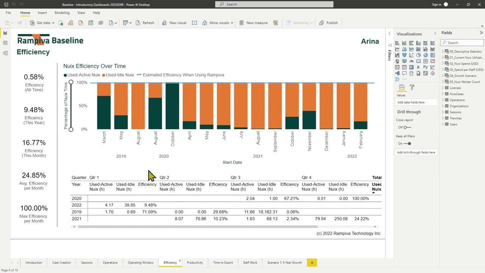Select the R script visual
Image resolution: width=485 pixels, height=273 pixels.
(x=418, y=67)
